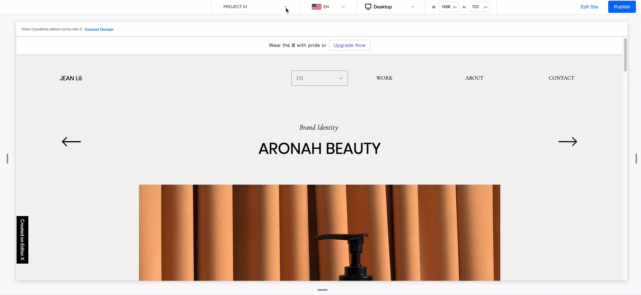Click the US flag language icon
The height and width of the screenshot is (295, 641).
pos(316,7)
